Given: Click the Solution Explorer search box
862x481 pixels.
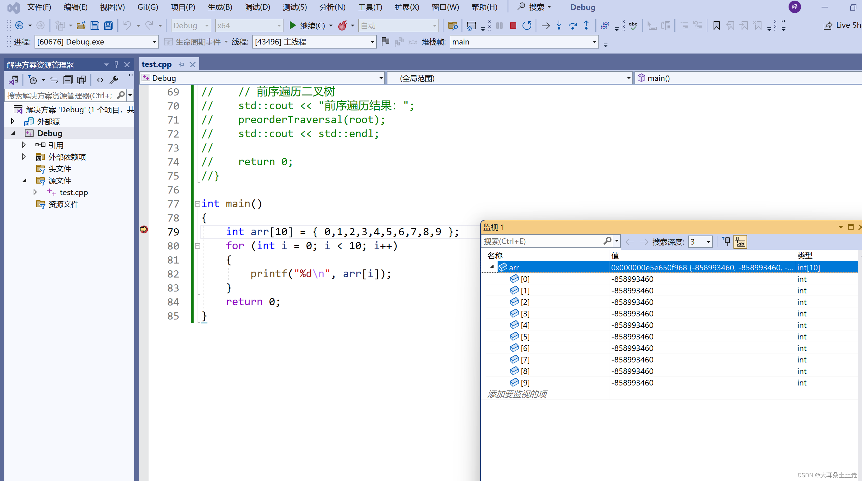Looking at the screenshot, I should point(65,96).
